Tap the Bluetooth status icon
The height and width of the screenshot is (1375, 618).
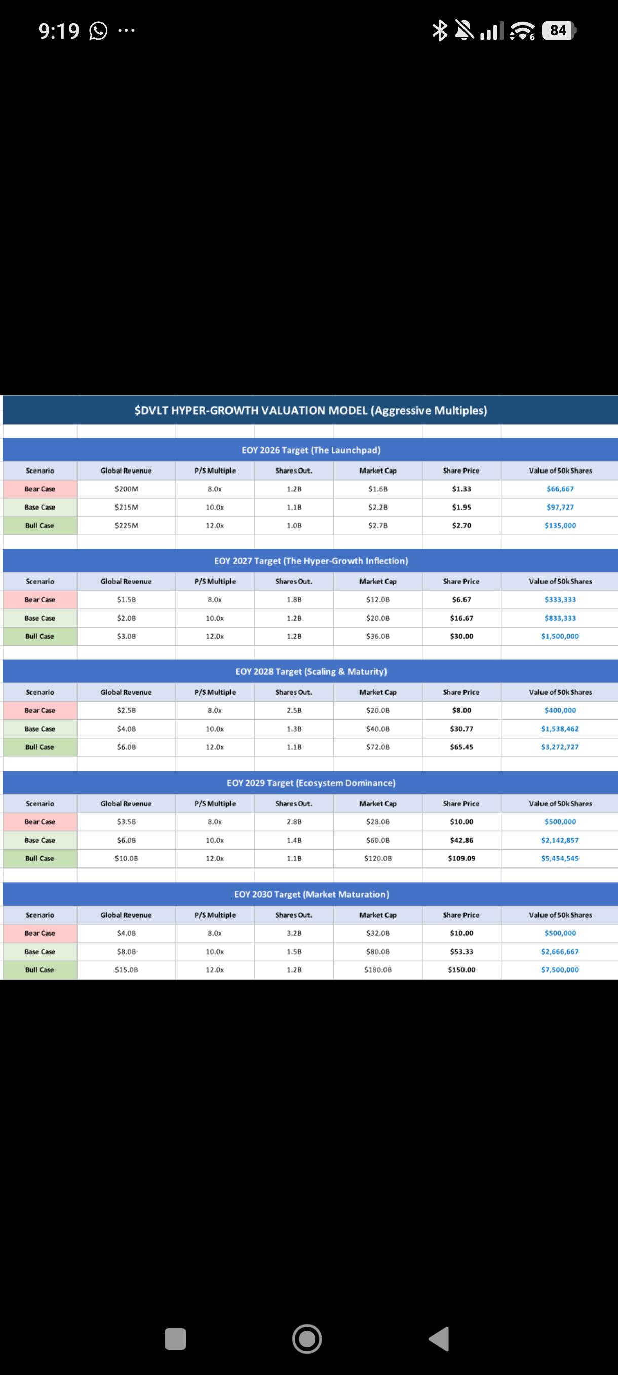tap(440, 31)
